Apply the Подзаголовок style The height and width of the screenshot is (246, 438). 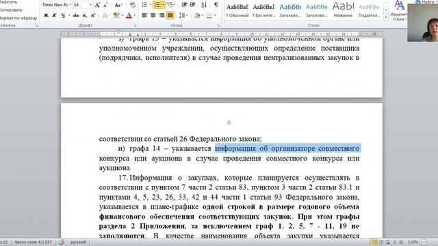pyautogui.click(x=370, y=10)
